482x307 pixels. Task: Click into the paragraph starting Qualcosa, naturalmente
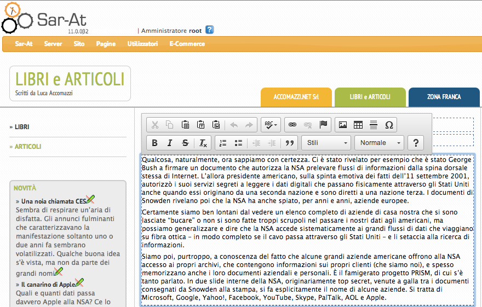[x=307, y=180]
